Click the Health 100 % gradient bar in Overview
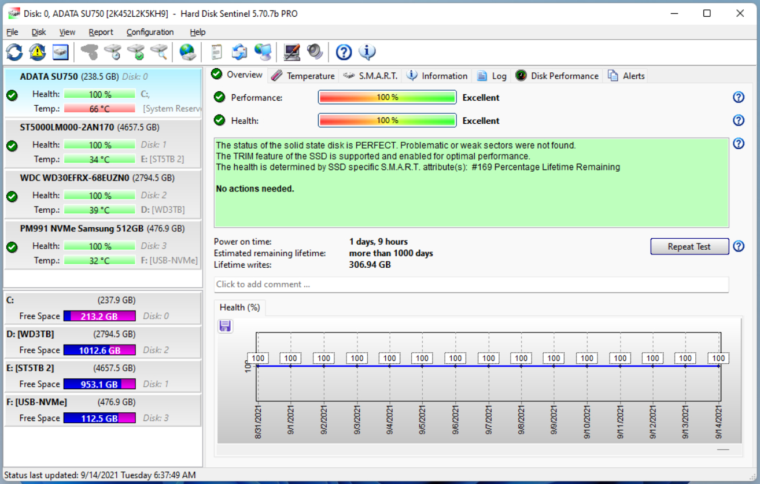Viewport: 760px width, 484px height. click(x=388, y=120)
